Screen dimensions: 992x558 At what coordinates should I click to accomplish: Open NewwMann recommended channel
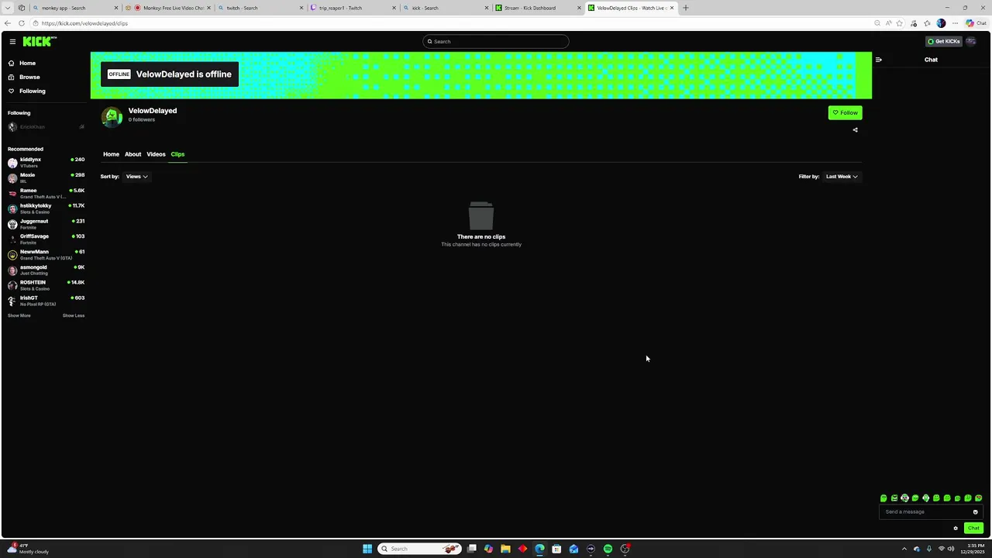tap(46, 254)
